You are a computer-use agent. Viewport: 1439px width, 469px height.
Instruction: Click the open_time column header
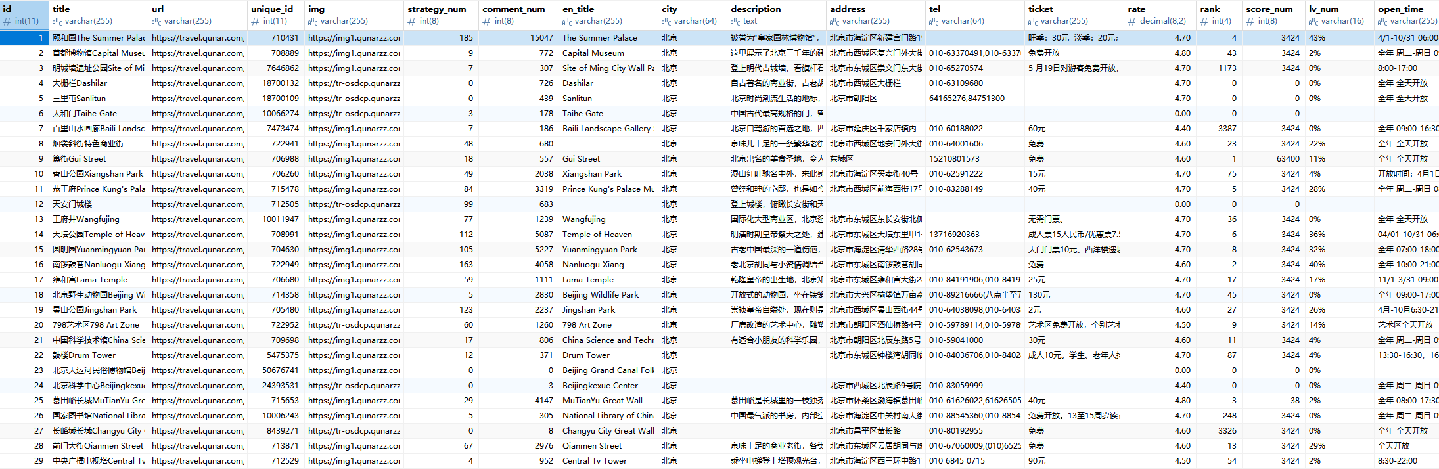(1407, 14)
